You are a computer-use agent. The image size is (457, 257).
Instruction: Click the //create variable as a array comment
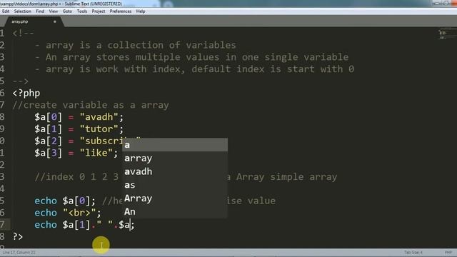pos(91,105)
